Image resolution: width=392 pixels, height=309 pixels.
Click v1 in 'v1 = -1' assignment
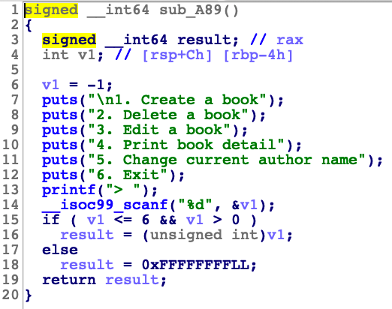tap(50, 85)
